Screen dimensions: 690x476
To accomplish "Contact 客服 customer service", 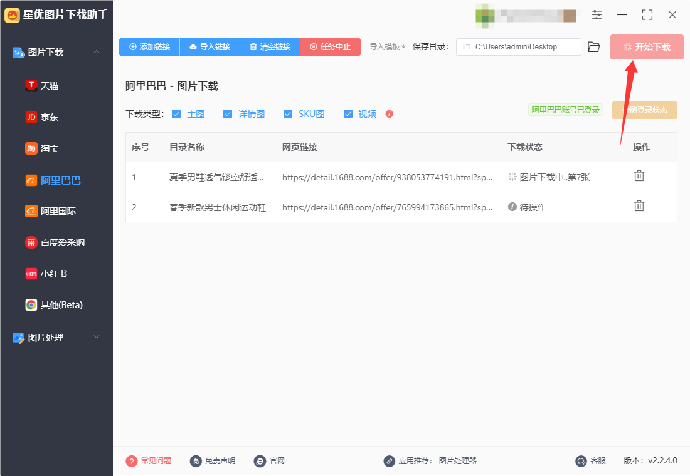I will (x=590, y=460).
